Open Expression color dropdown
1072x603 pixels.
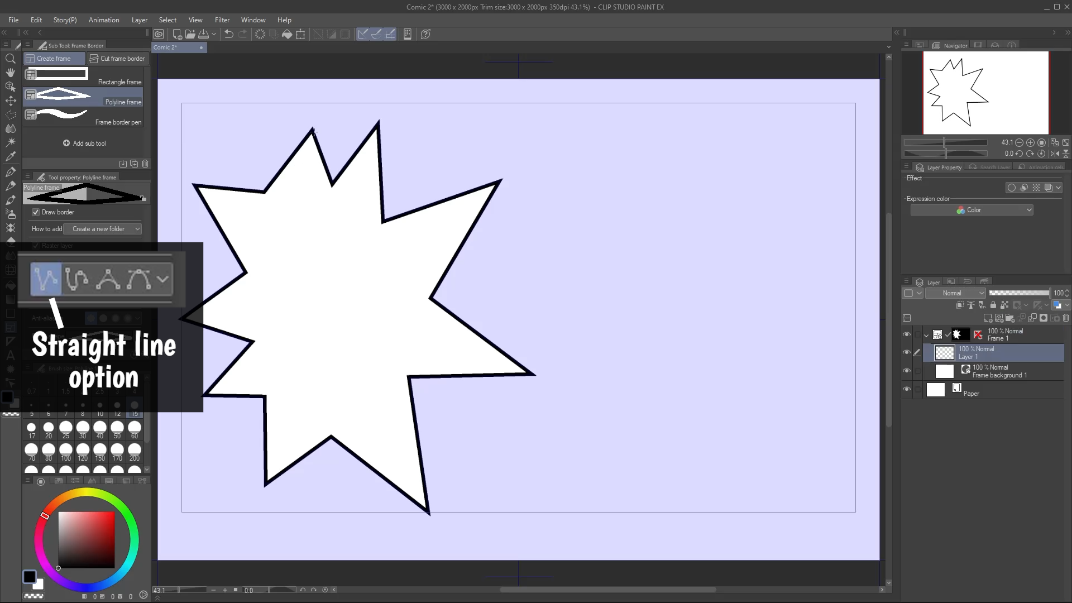click(x=971, y=210)
